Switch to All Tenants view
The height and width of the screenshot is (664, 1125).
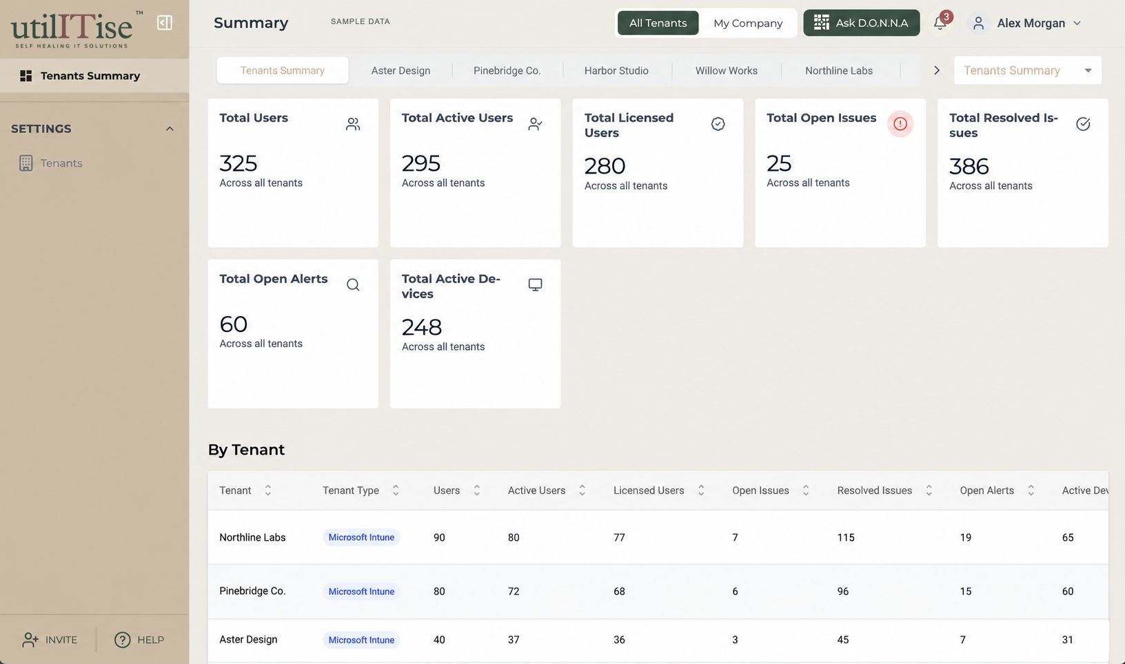click(x=658, y=23)
